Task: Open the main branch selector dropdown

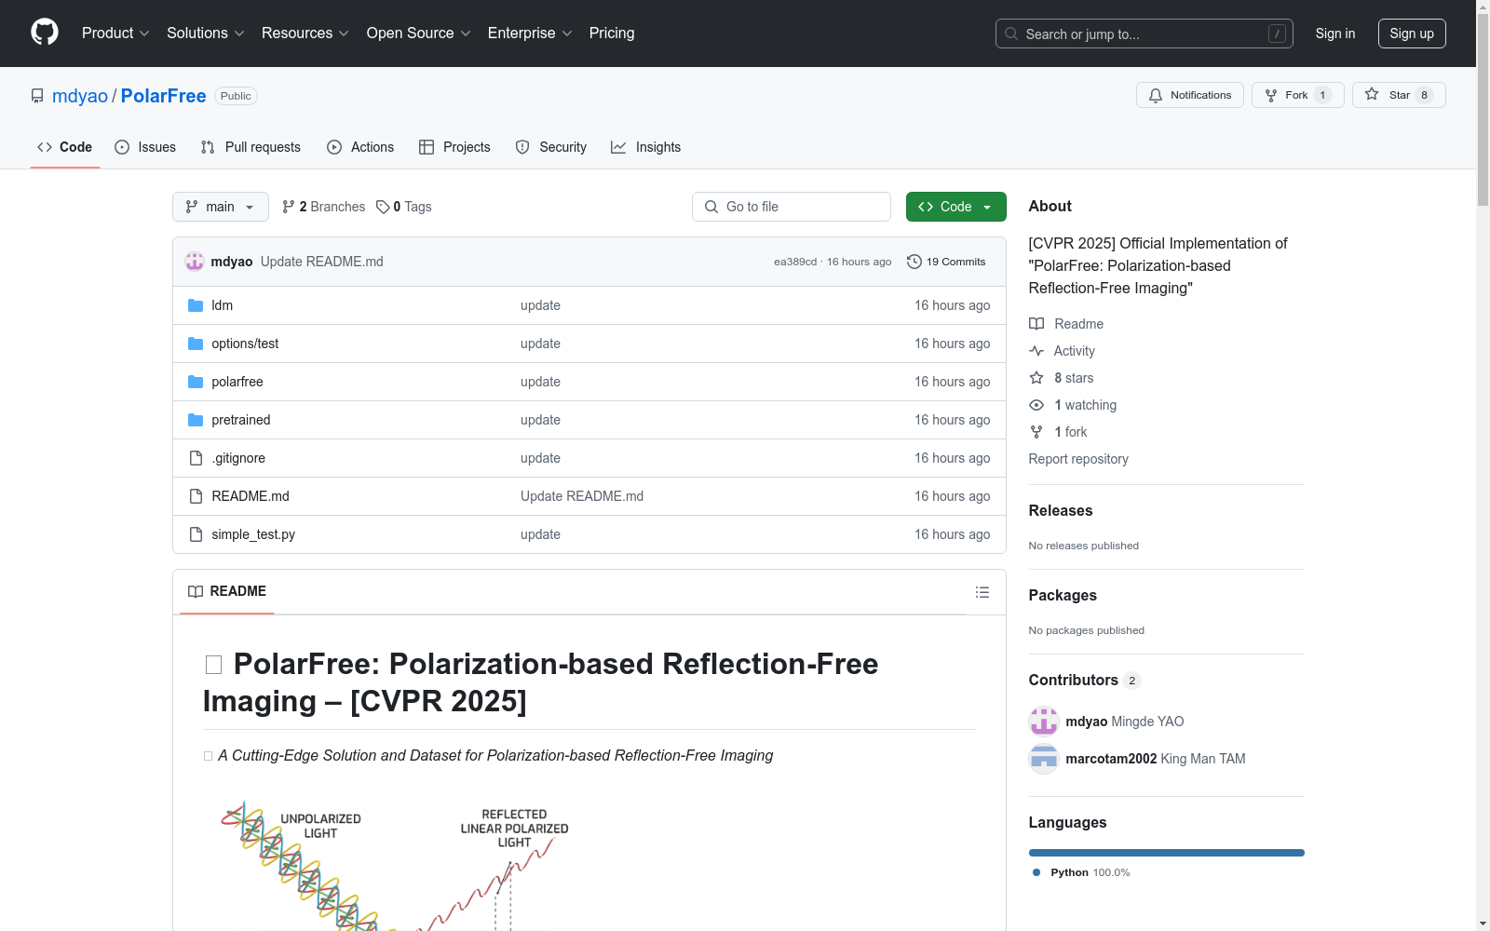Action: tap(221, 207)
